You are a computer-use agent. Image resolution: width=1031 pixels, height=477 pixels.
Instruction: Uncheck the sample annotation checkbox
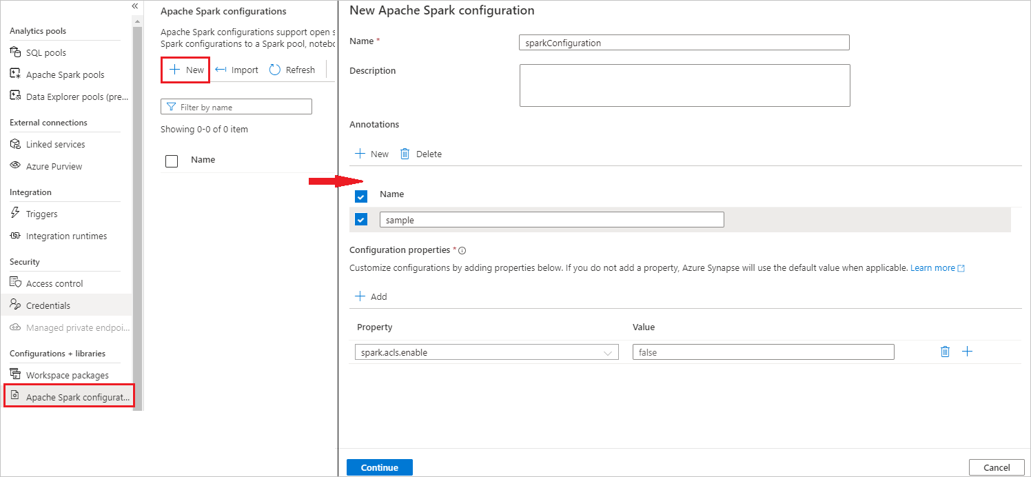coord(361,219)
